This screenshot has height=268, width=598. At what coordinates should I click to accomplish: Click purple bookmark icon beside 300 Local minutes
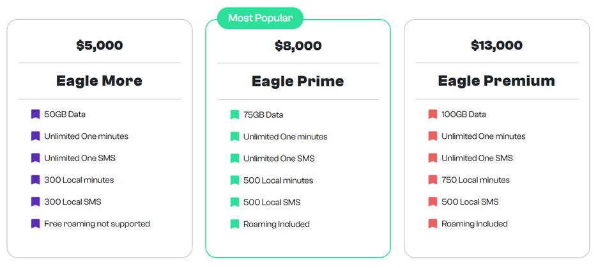pos(36,180)
